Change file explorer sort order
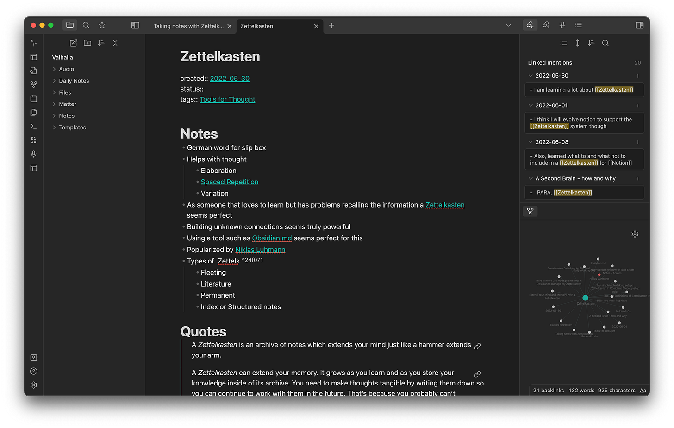674x428 pixels. (101, 43)
